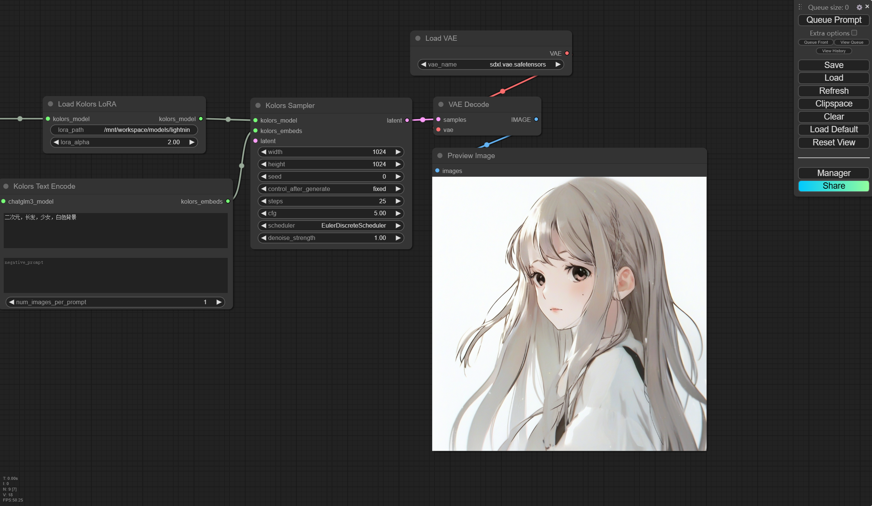Collapse the Preview Image node via its title dot
Image resolution: width=872 pixels, height=506 pixels.
pos(440,156)
